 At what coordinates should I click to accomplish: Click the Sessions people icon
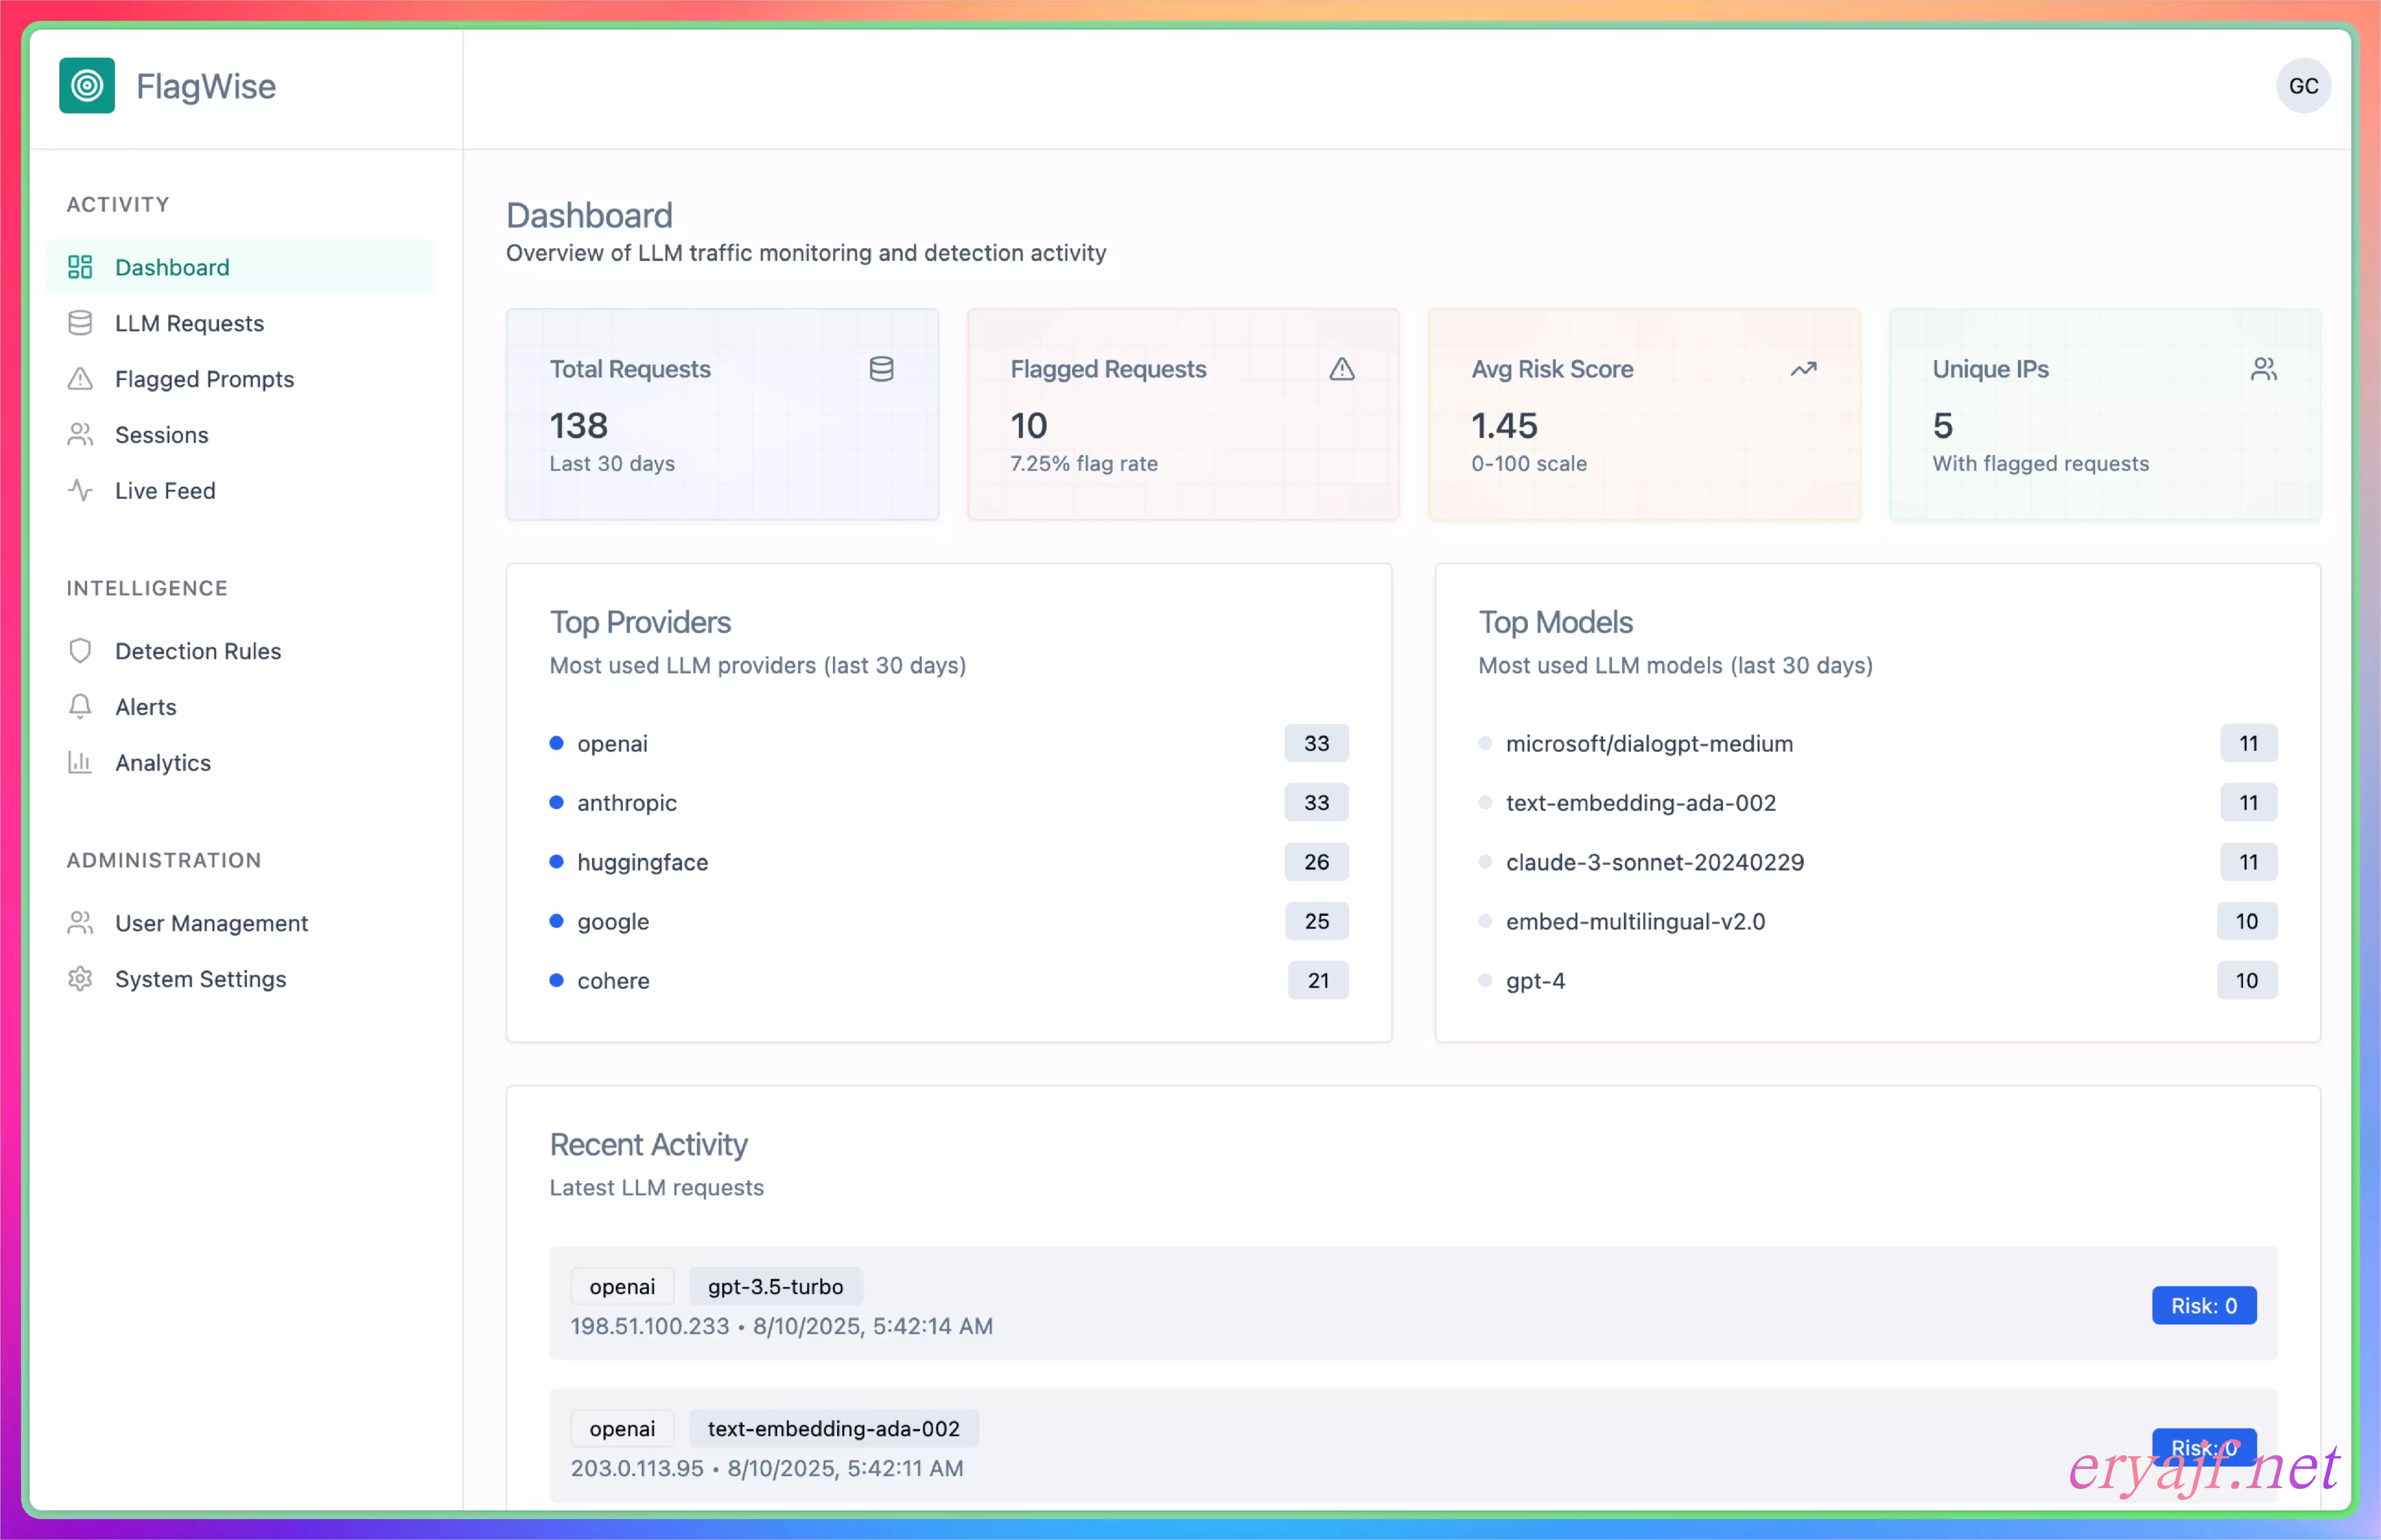[x=80, y=435]
